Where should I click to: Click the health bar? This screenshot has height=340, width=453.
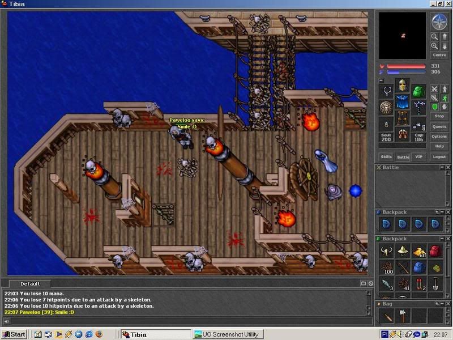point(406,66)
